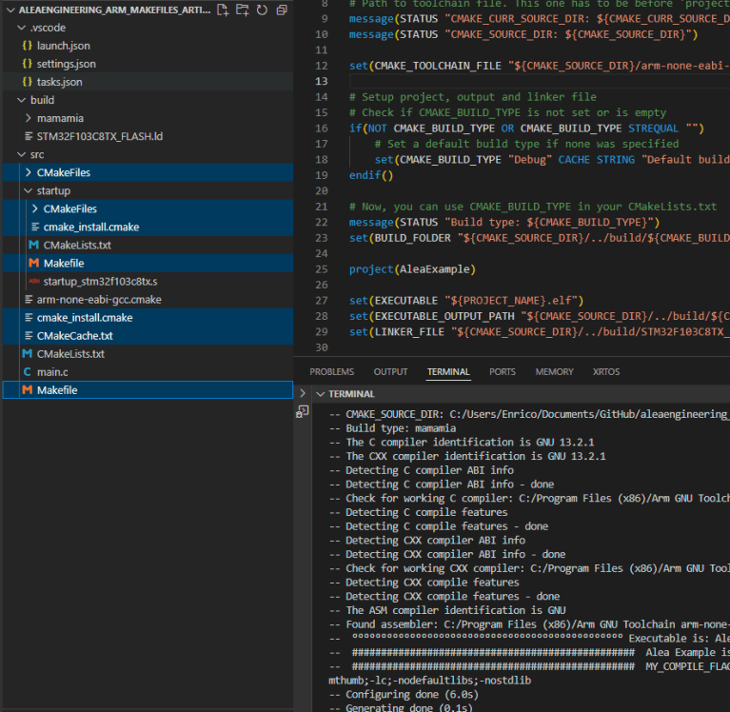
Task: Switch to the PROBLEMS tab
Action: pyautogui.click(x=331, y=371)
